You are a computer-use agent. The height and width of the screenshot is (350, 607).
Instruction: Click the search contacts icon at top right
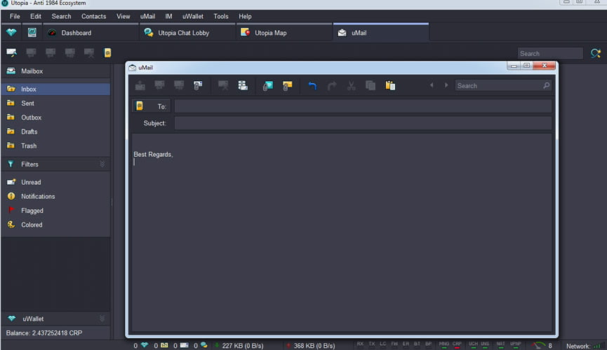pyautogui.click(x=596, y=53)
